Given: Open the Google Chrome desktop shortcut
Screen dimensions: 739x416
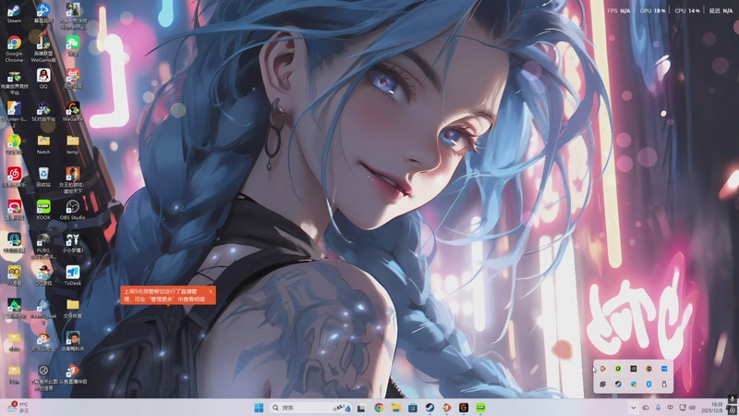Looking at the screenshot, I should 14,49.
